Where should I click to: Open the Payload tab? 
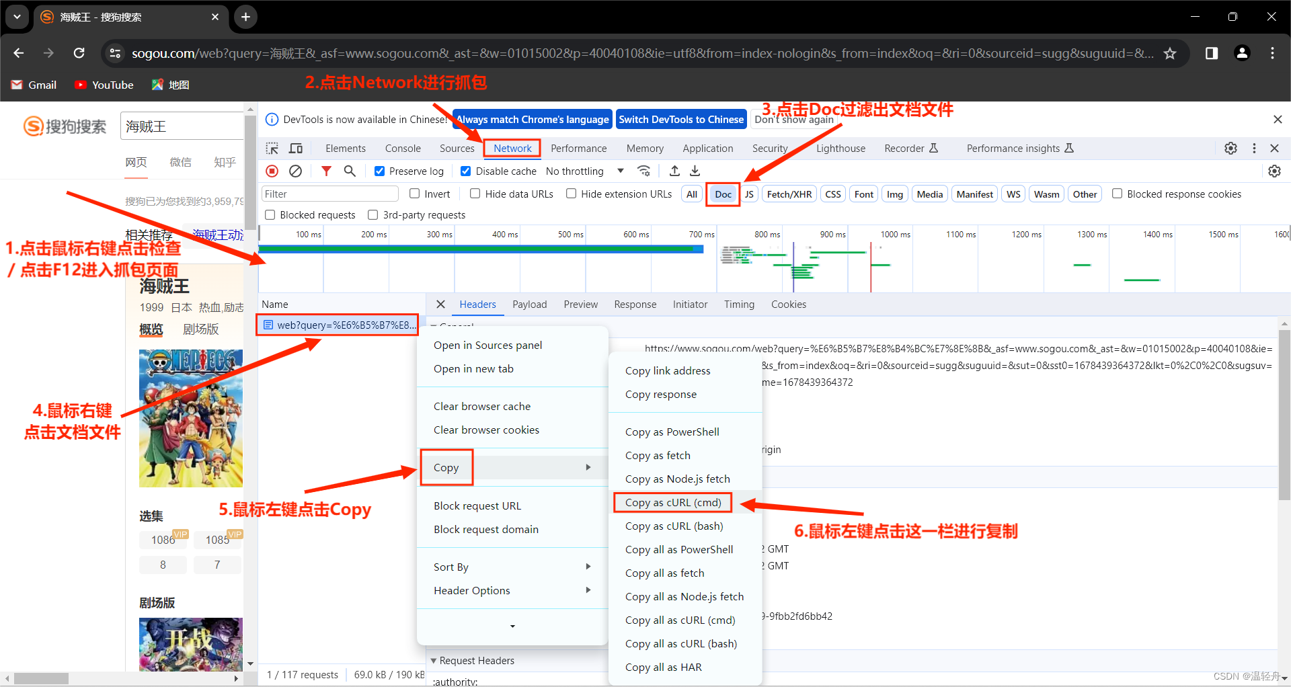click(x=530, y=305)
